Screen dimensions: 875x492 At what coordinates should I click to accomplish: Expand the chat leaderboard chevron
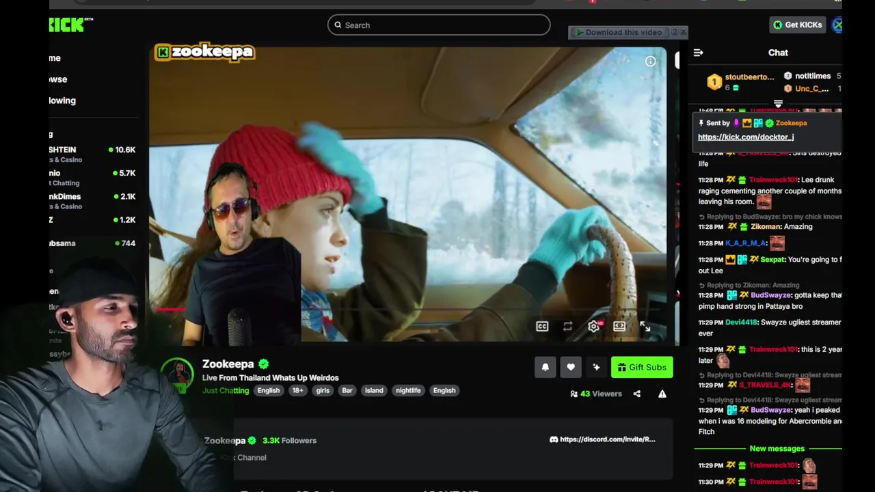click(778, 104)
